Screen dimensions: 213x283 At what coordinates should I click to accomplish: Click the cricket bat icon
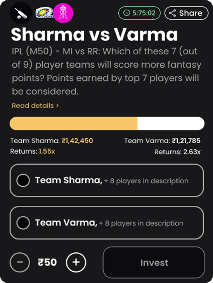click(21, 13)
